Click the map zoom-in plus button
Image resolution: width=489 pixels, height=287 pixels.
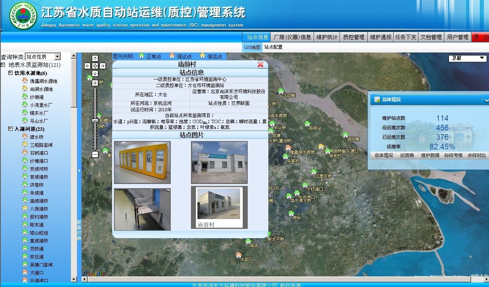tap(95, 82)
